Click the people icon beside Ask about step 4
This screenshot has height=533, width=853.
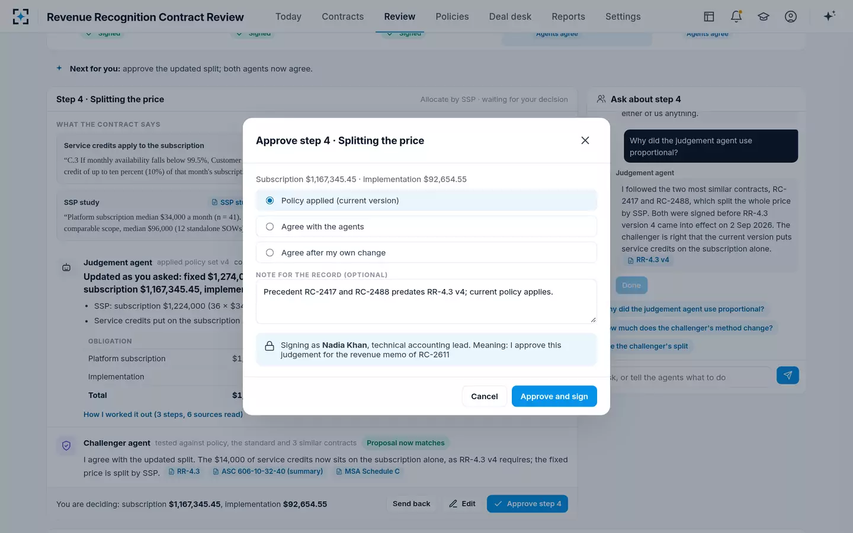(601, 99)
